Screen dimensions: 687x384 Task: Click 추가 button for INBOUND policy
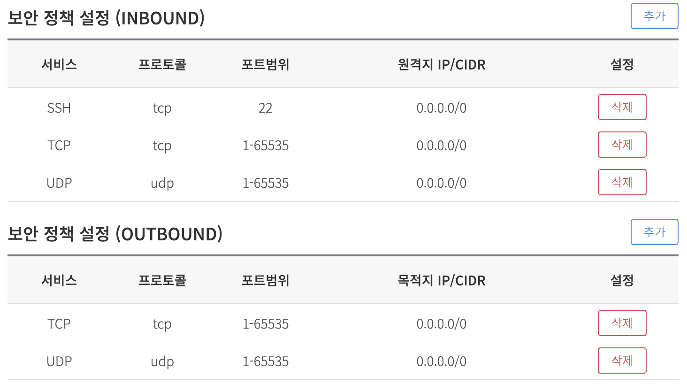point(654,16)
